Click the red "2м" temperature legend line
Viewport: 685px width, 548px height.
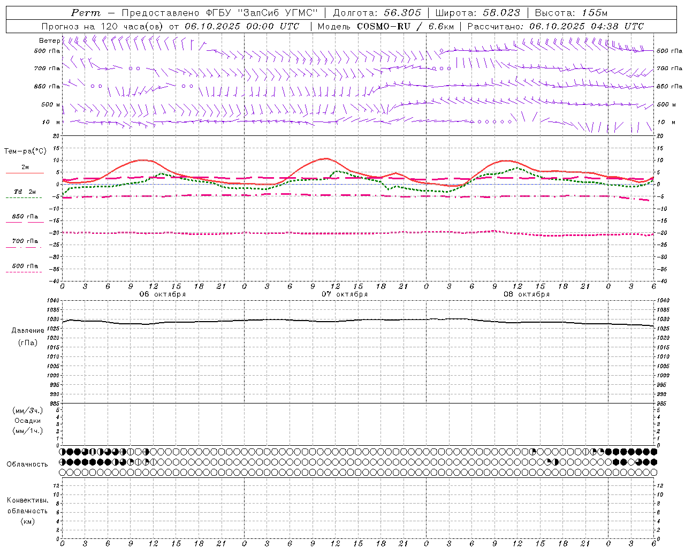pos(25,173)
